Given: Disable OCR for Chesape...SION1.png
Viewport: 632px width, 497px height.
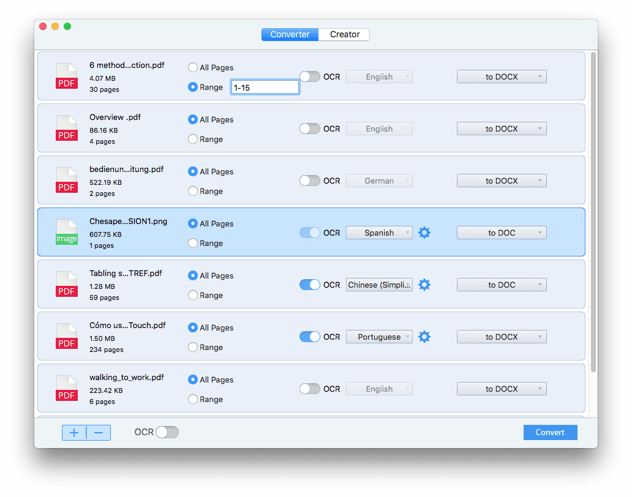Looking at the screenshot, I should [310, 233].
